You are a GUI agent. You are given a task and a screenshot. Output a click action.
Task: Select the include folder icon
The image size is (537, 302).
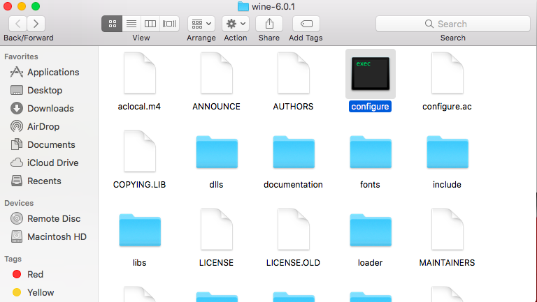pyautogui.click(x=447, y=152)
